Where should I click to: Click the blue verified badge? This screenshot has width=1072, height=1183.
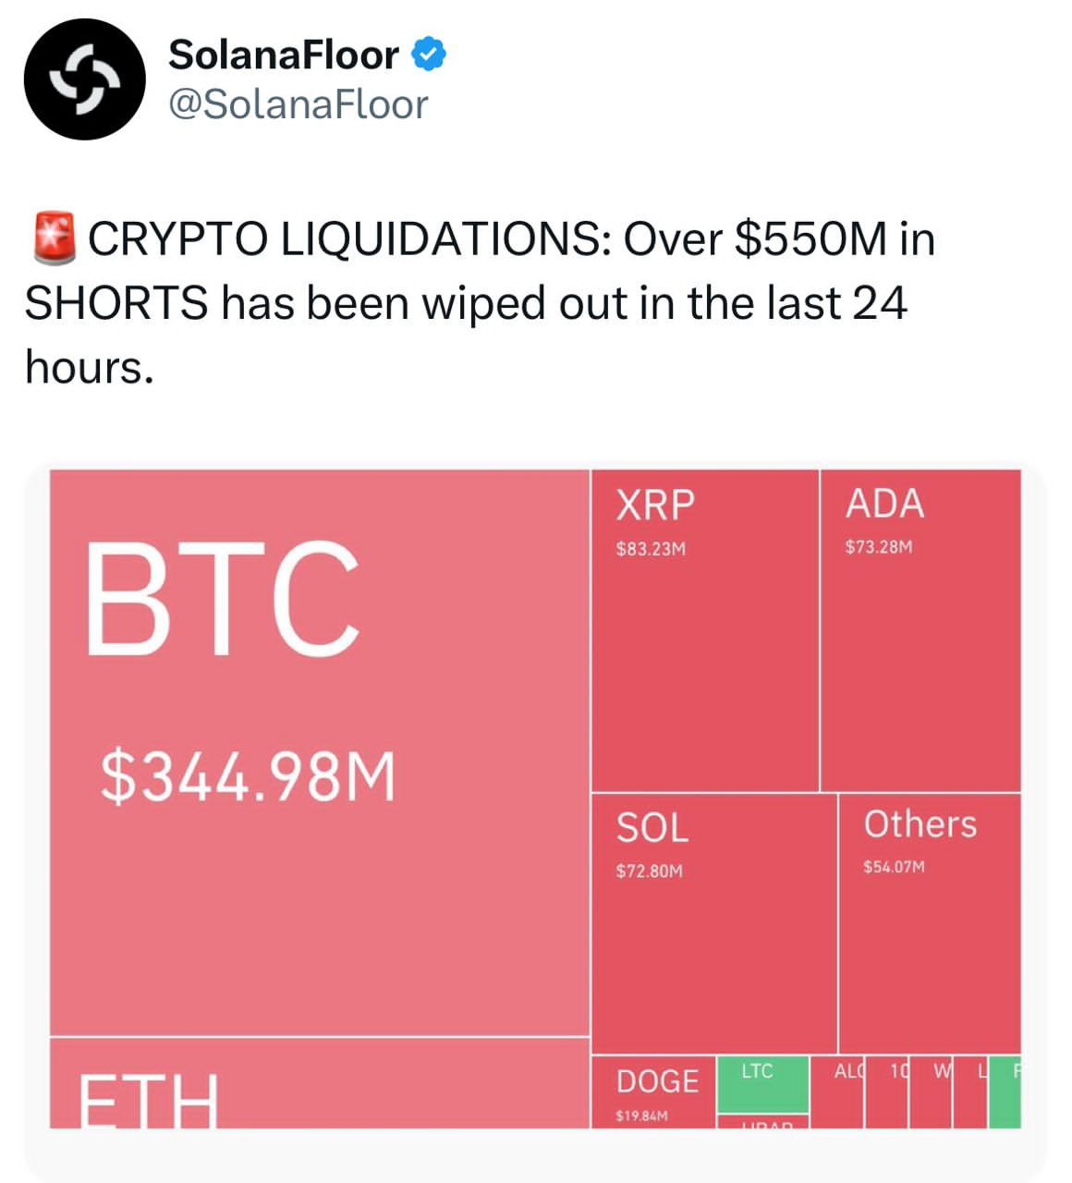[428, 55]
